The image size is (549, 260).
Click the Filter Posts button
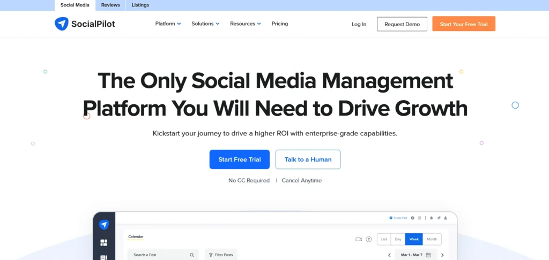tap(221, 255)
